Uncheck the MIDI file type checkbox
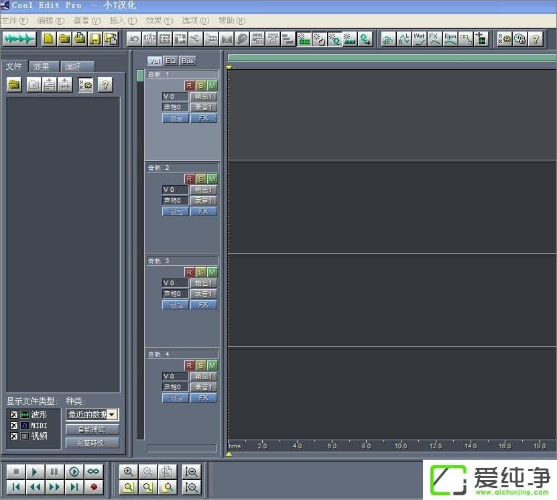 (x=14, y=426)
